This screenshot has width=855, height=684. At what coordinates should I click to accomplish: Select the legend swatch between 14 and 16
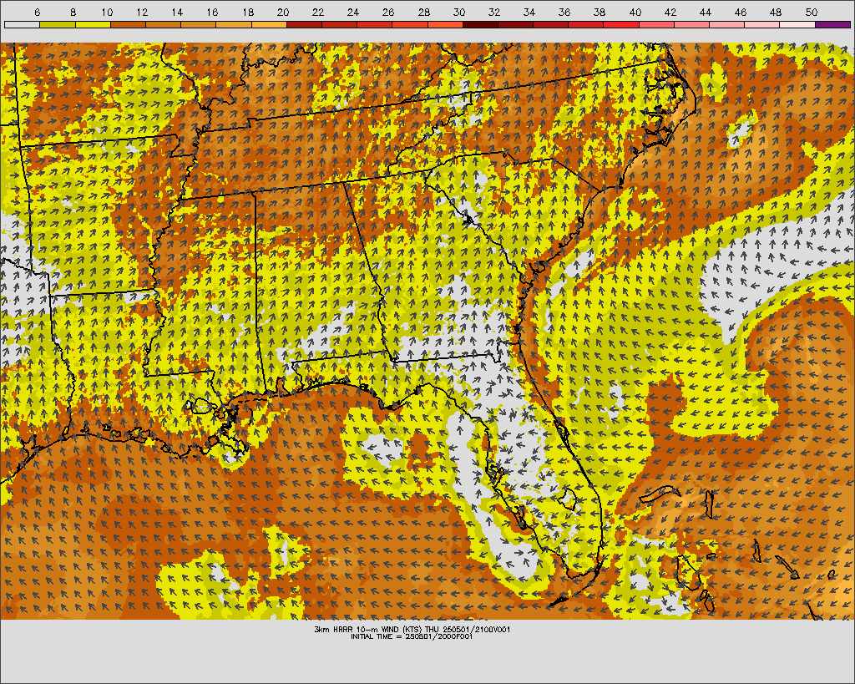coord(199,24)
